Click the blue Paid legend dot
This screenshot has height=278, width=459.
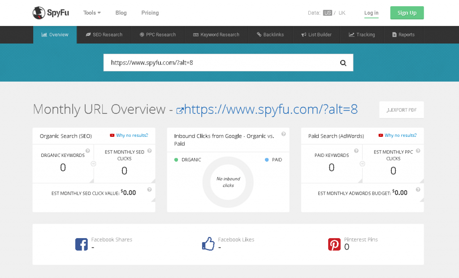point(267,160)
